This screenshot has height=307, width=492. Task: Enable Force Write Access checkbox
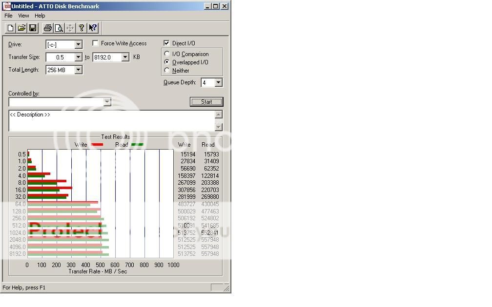(x=95, y=43)
